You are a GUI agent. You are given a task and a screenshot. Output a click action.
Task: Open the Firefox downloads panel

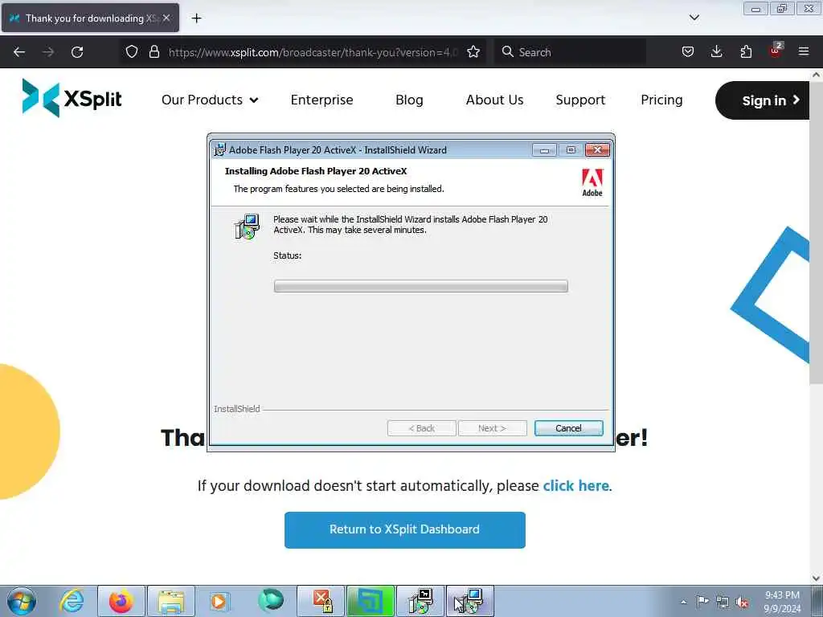[x=716, y=51]
